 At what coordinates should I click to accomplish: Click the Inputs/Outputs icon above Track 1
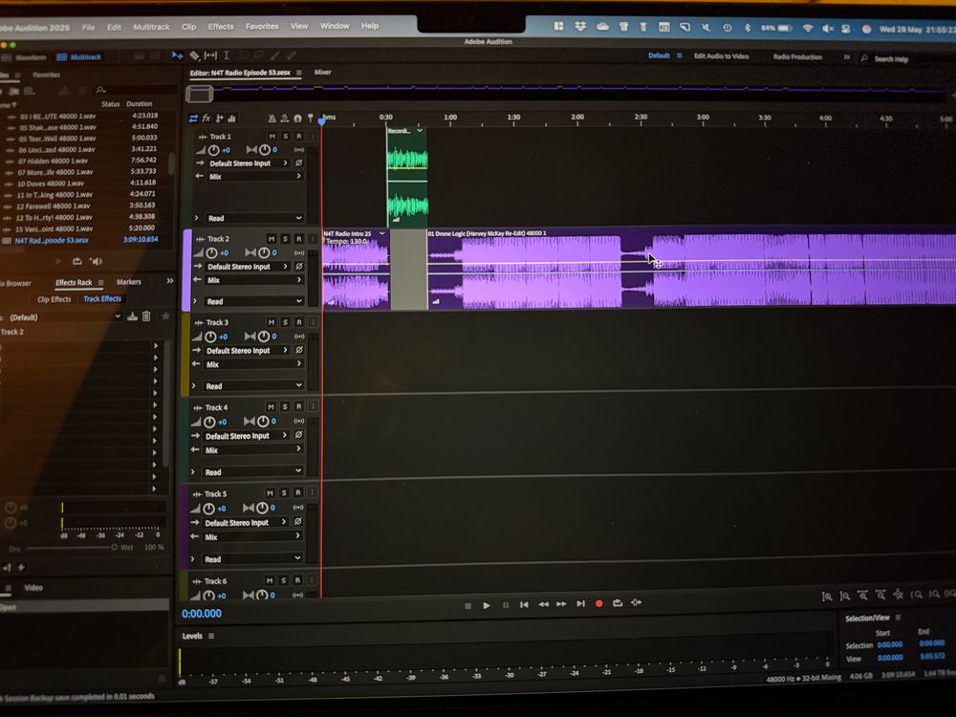coord(193,119)
